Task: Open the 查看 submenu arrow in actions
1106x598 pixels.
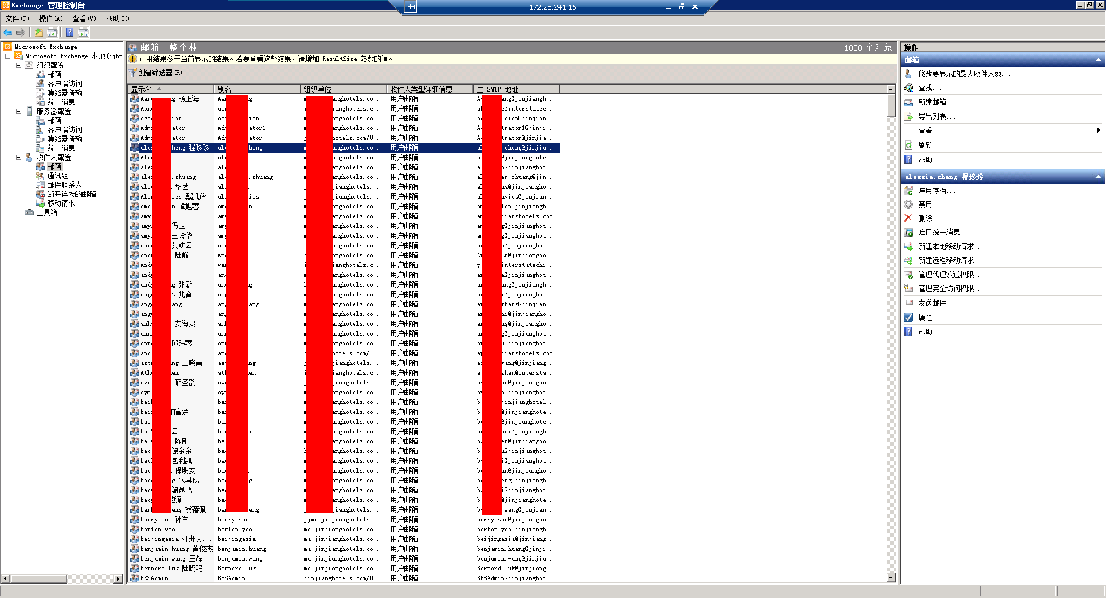Action: (x=1099, y=131)
